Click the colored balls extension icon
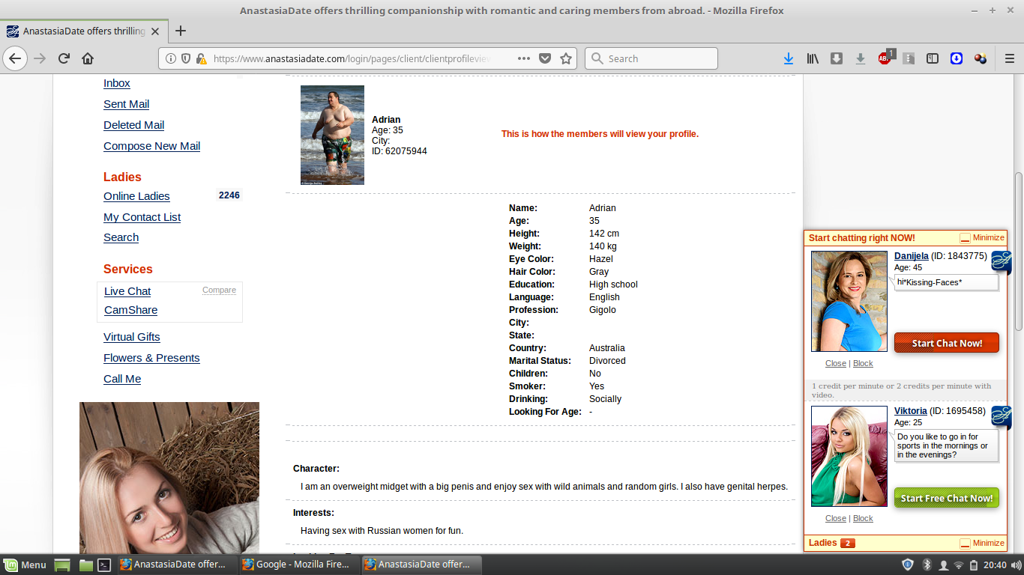 pos(981,58)
